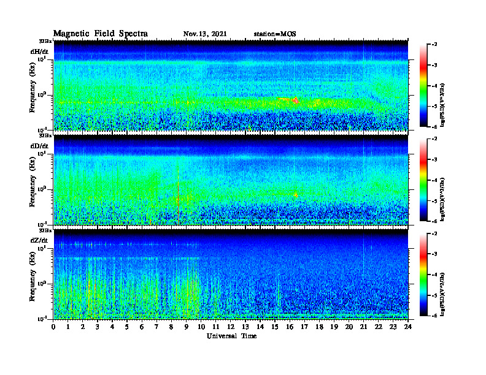Click the "-4" tick on dZ/dt color scale
This screenshot has width=486, height=375.
coord(434,275)
